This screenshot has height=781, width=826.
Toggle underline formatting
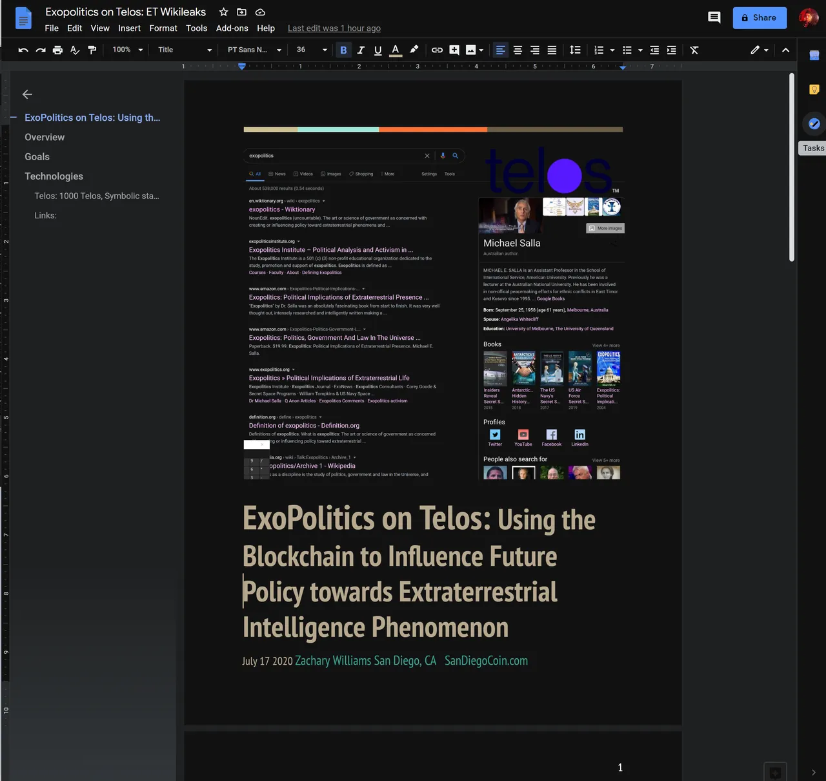pyautogui.click(x=378, y=50)
